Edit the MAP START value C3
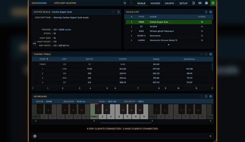245x142 pixels. pos(55,42)
